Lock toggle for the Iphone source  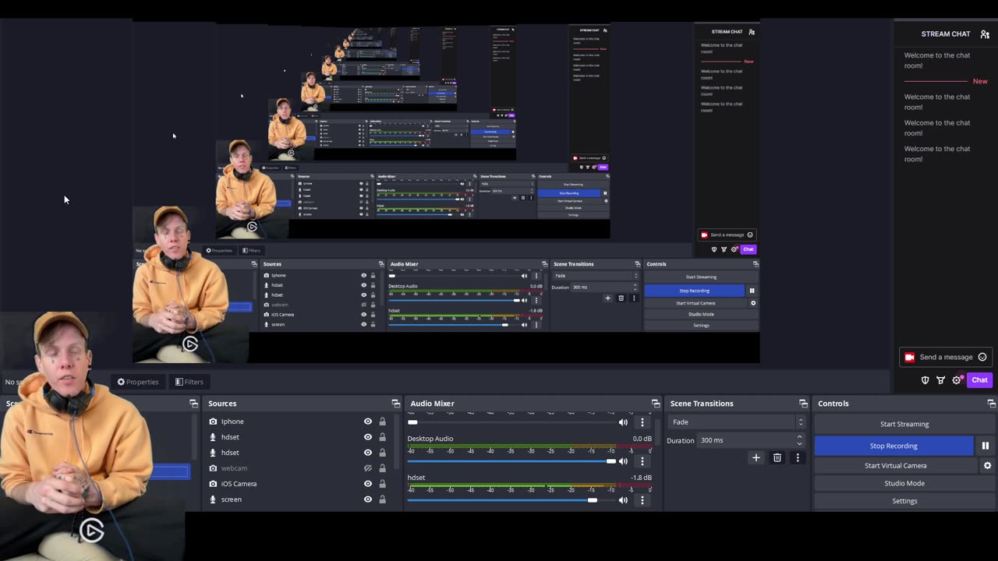pos(382,422)
